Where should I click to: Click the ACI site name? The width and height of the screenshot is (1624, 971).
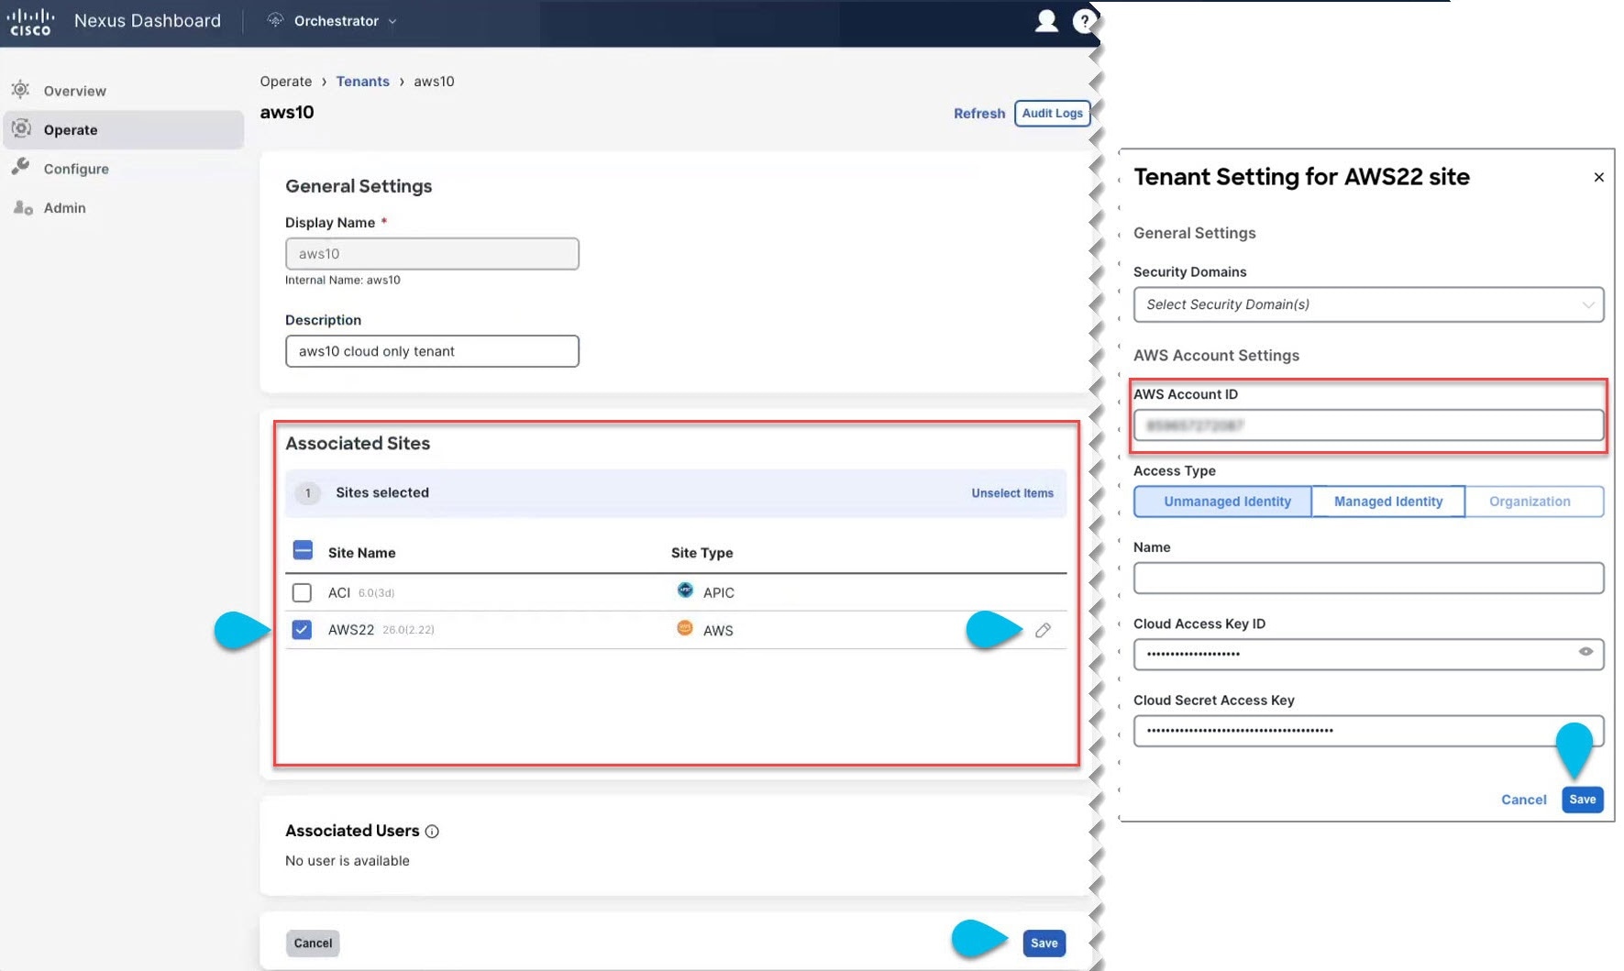click(339, 593)
